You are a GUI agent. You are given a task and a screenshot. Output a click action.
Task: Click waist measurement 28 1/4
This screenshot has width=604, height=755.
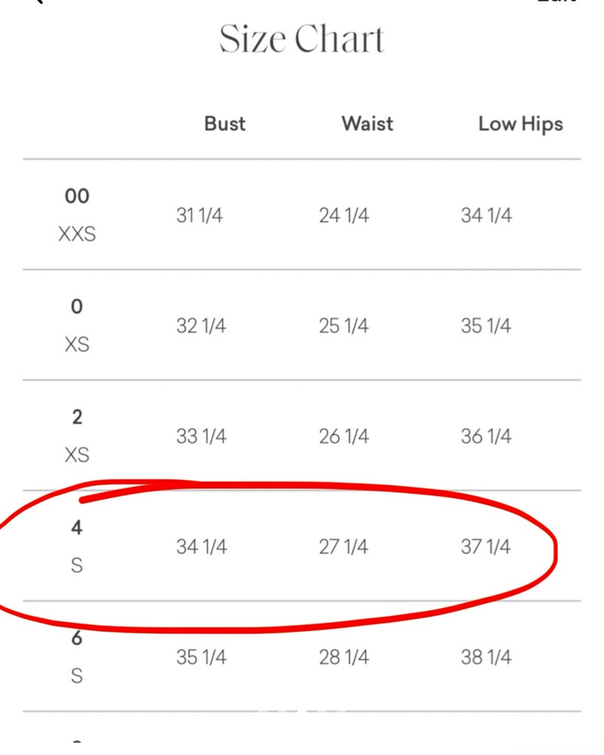coord(344,658)
